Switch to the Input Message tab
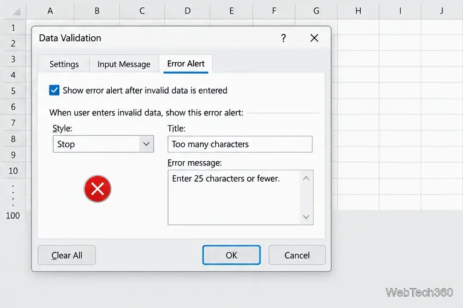The height and width of the screenshot is (308, 463). 124,64
